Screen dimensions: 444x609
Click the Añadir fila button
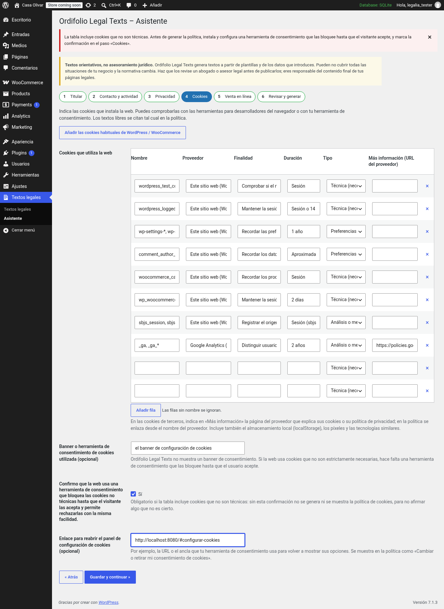[x=146, y=410]
